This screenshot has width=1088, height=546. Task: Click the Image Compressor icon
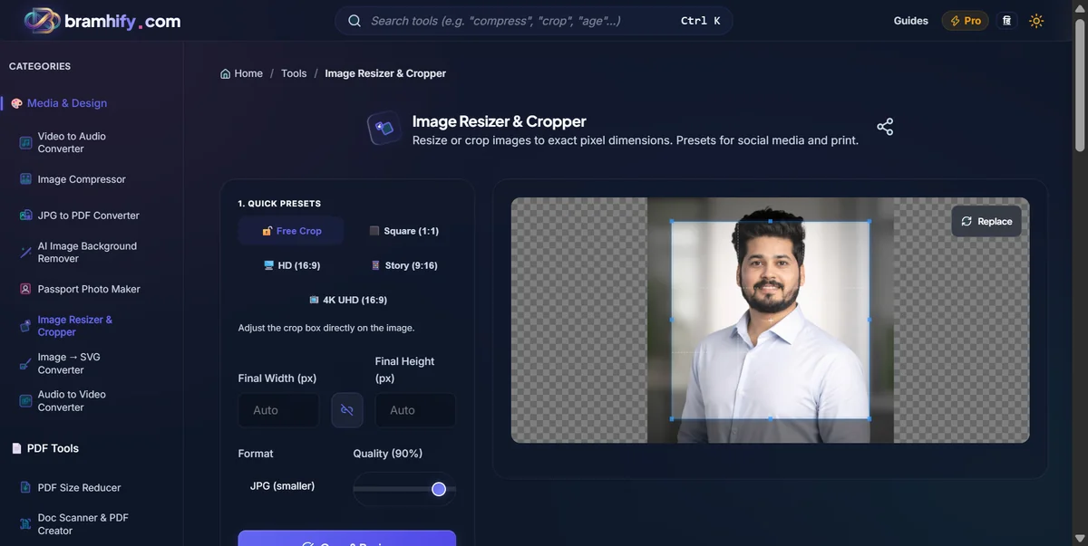[25, 179]
